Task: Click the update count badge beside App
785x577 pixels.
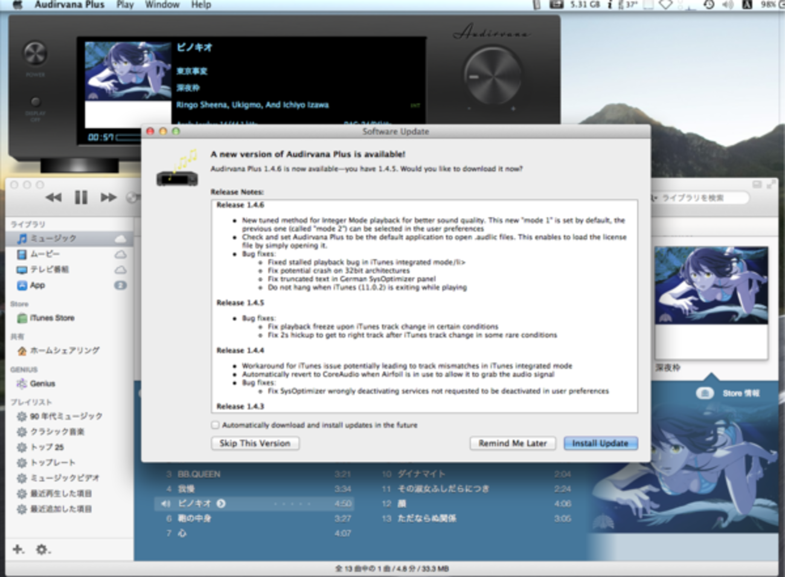Action: tap(120, 285)
